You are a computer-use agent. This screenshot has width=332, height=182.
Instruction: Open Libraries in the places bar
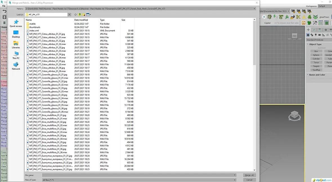point(16,45)
